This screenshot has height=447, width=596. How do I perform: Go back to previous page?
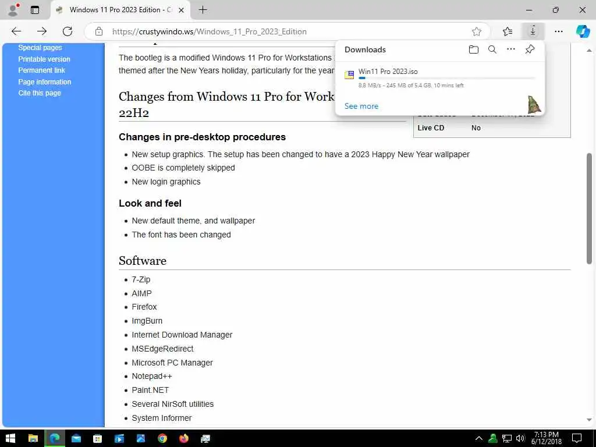pos(16,31)
